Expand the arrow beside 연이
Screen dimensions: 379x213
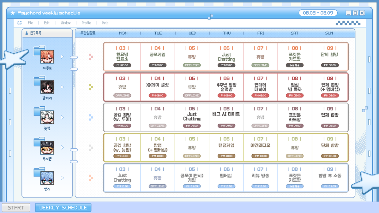62,178
